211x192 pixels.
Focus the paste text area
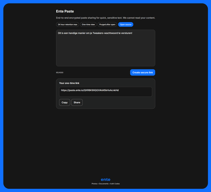[105, 48]
